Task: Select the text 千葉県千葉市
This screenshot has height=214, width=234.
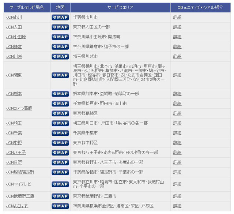Action: point(85,133)
